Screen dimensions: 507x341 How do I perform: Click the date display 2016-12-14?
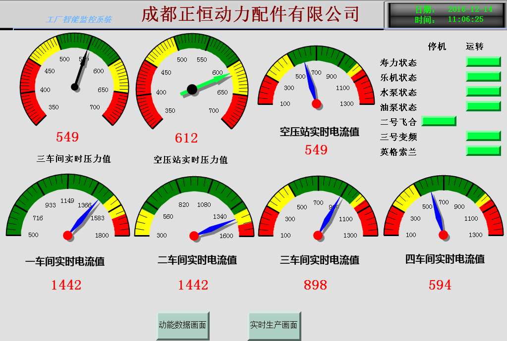click(470, 9)
